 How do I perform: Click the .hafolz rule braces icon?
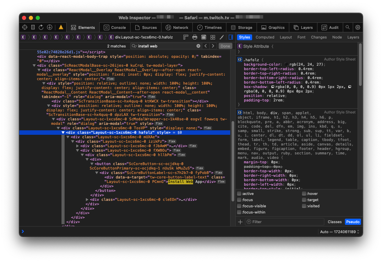click(x=240, y=59)
